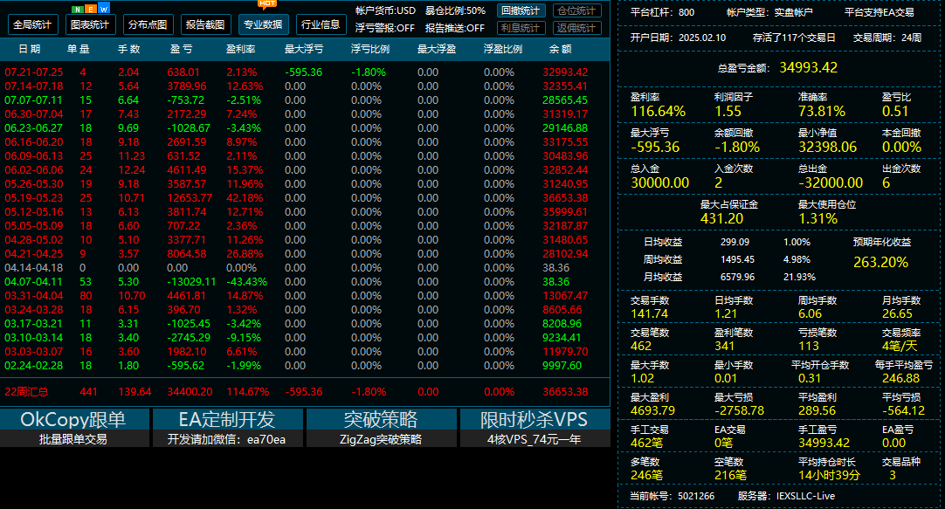This screenshot has width=945, height=509.
Task: Open the 分布点图 tab
Action: point(148,24)
